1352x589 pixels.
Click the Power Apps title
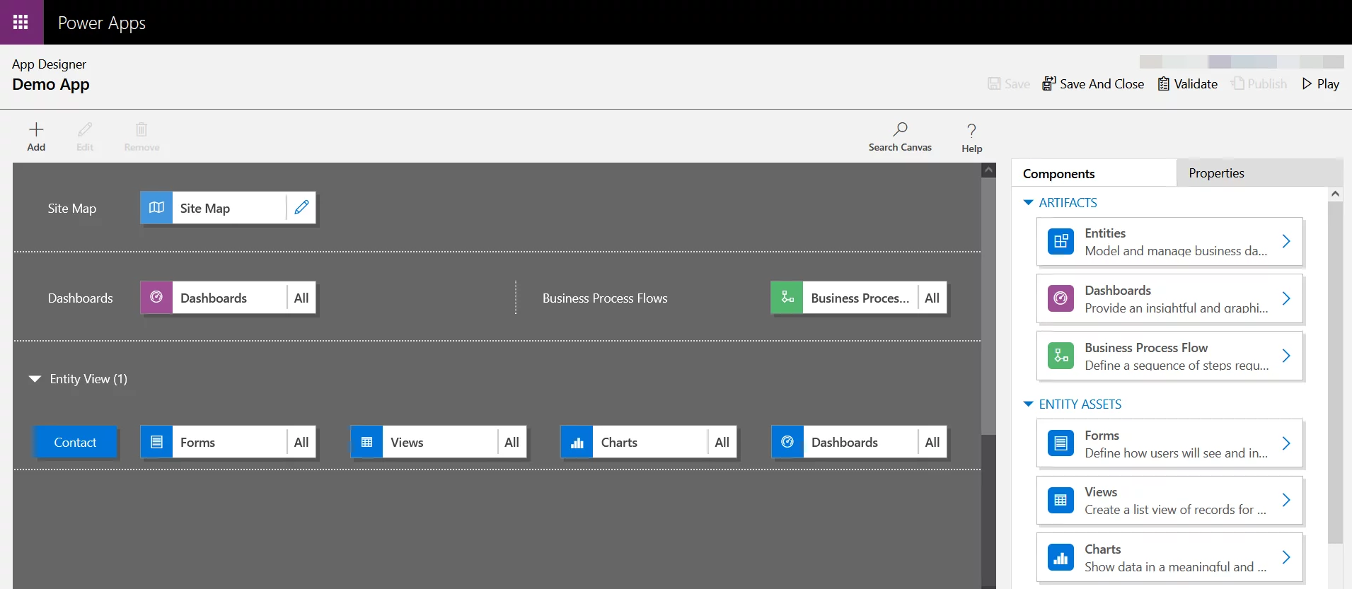tap(102, 23)
